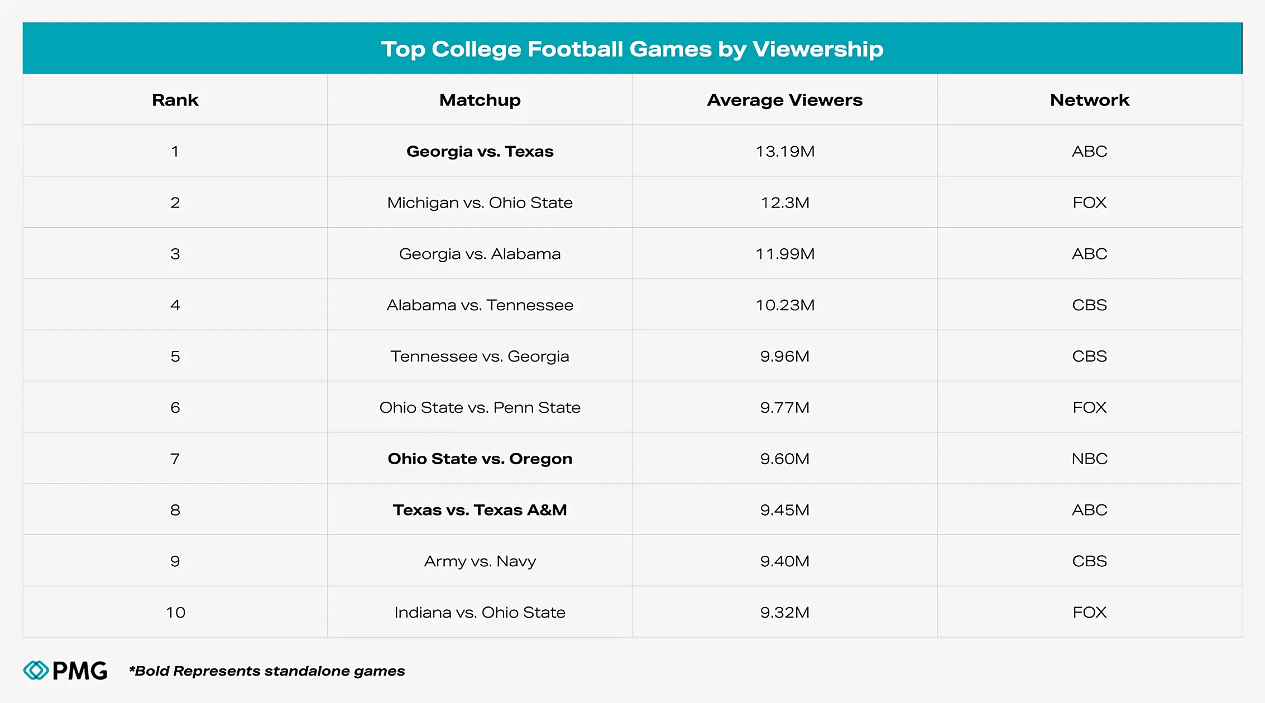Click the Tennessee vs. Georgia matchup

click(480, 356)
